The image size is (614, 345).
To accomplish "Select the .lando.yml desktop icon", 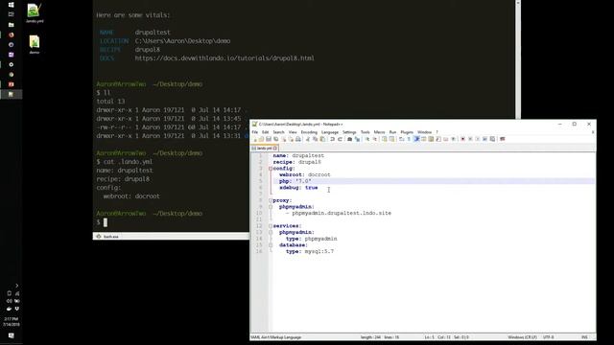I will point(35,13).
